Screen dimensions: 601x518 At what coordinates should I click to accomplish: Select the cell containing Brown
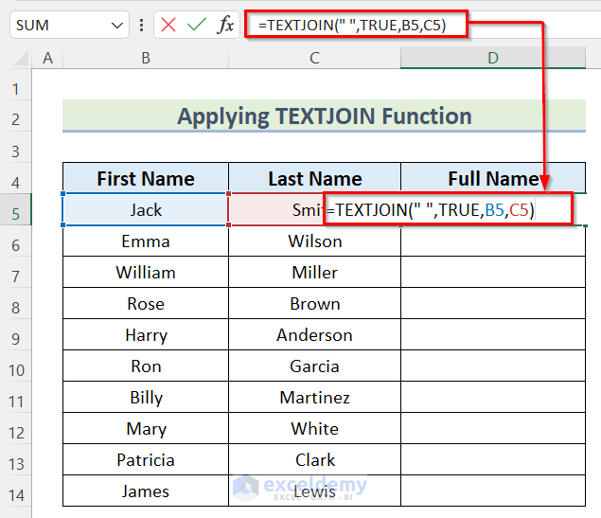point(314,304)
